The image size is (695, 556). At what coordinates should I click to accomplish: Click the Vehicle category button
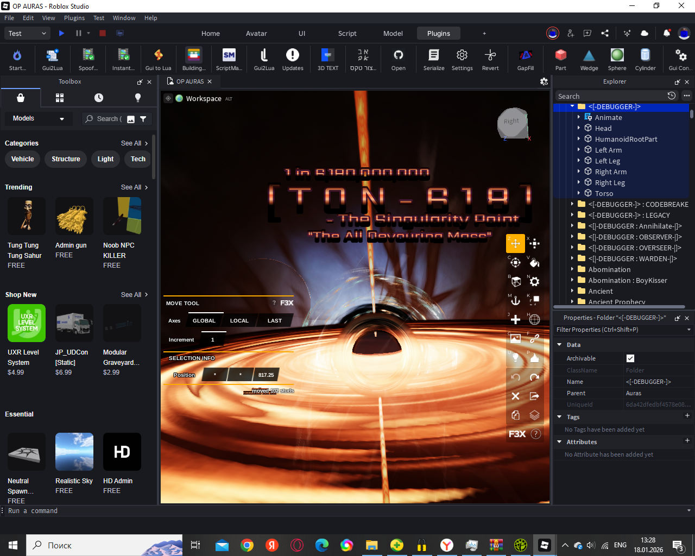tap(23, 159)
